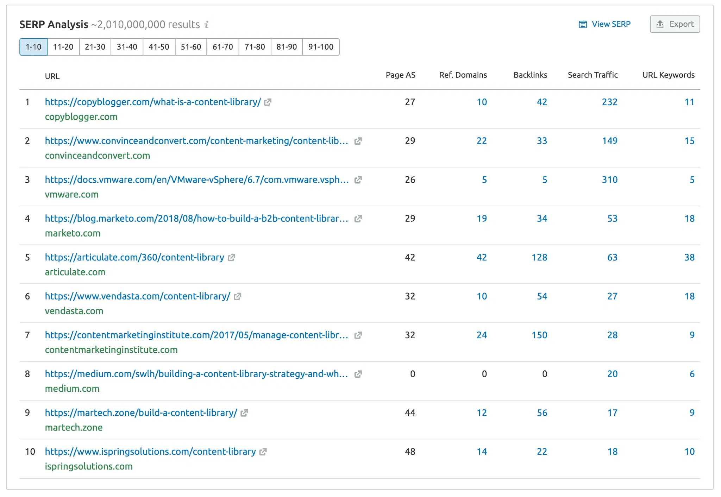Viewport: 721px width, 497px height.
Task: Open external link icon for martech.zone URL
Action: tap(244, 413)
